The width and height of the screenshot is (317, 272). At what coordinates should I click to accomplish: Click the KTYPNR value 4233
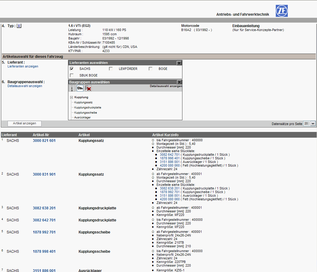click(106, 51)
